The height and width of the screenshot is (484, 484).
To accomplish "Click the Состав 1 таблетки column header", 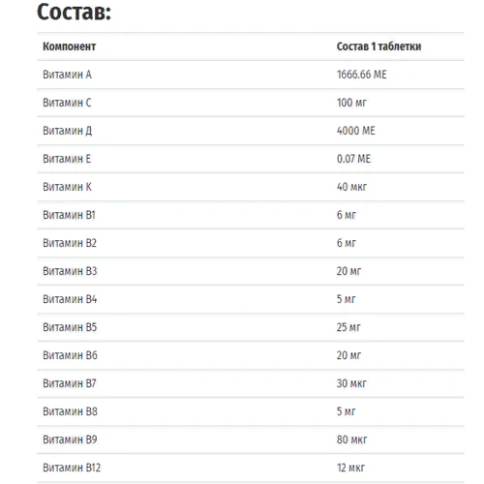I will tap(378, 46).
